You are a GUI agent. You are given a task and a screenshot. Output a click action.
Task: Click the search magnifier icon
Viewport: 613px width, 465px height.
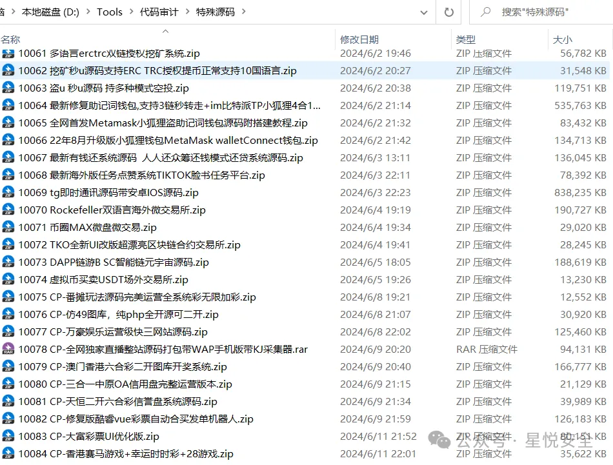(485, 12)
